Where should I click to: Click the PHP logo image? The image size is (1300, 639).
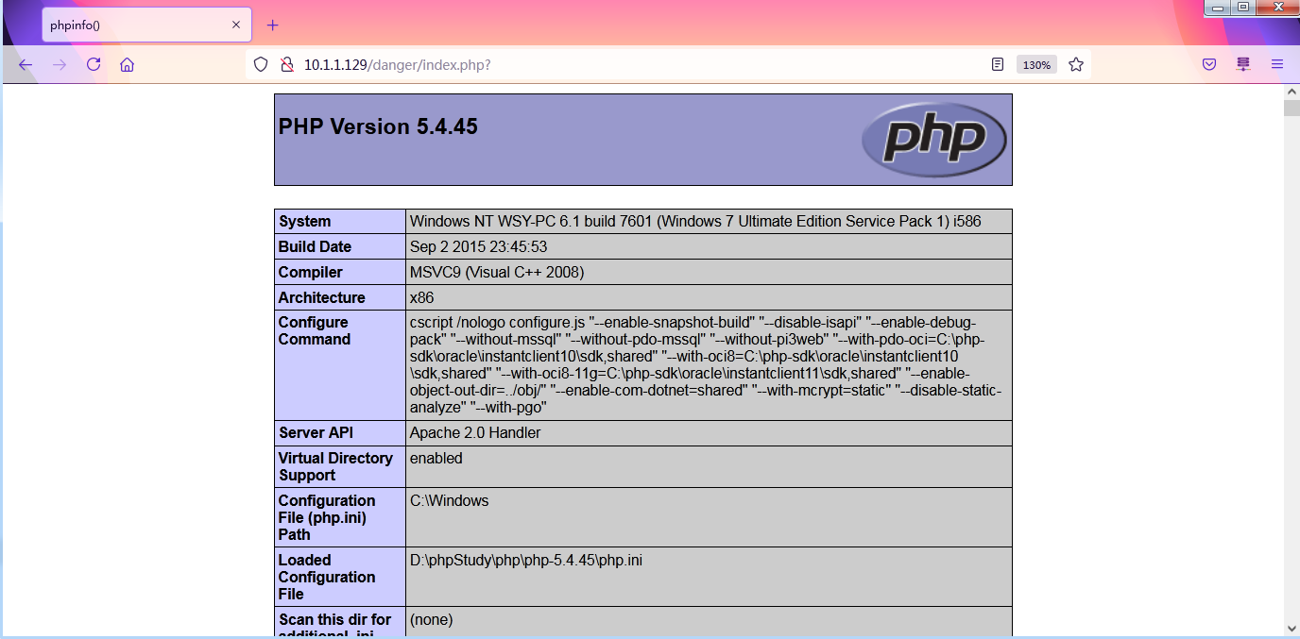933,140
